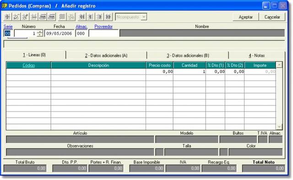
Task: Open the Almac. lookup link
Action: click(81, 26)
